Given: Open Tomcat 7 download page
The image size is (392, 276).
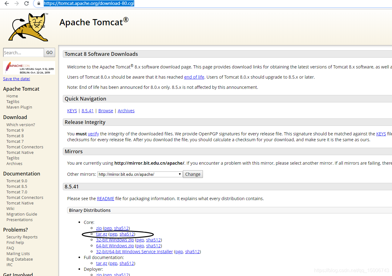Looking at the screenshot, I should (15, 141).
